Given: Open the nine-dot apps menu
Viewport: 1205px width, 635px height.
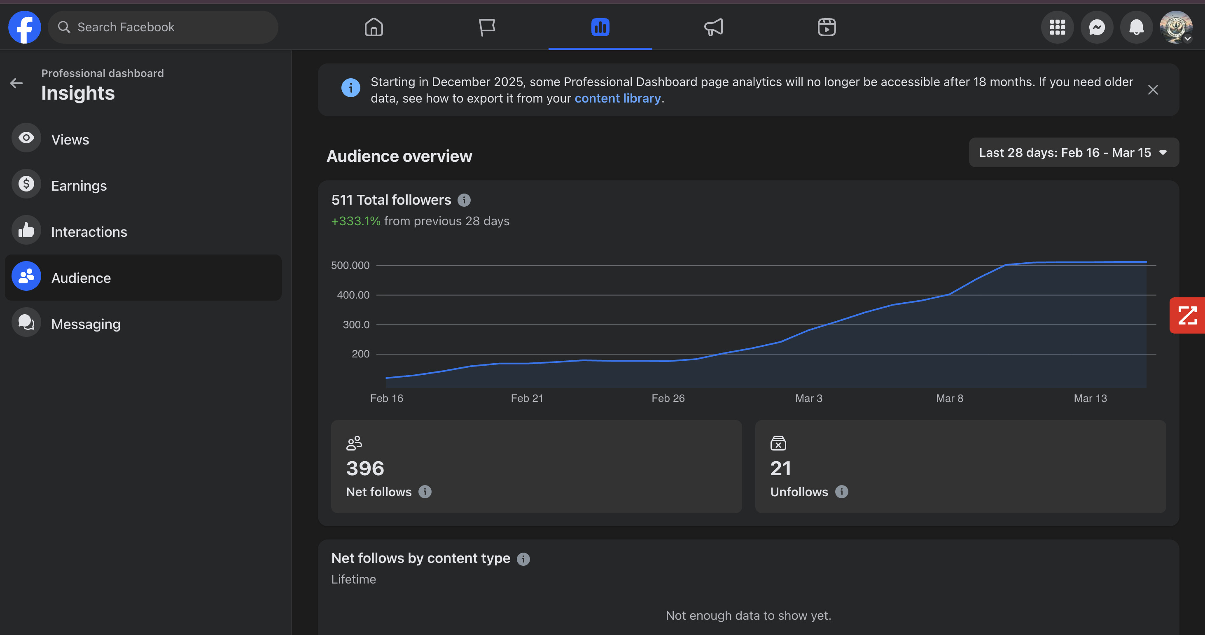Looking at the screenshot, I should tap(1057, 27).
